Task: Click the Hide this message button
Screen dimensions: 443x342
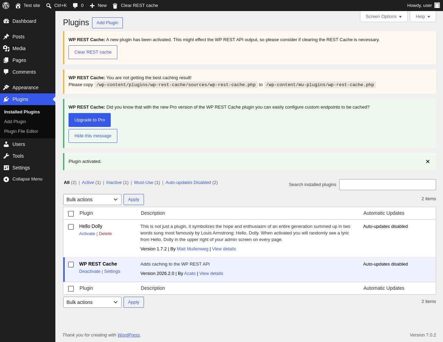Action: pos(93,136)
